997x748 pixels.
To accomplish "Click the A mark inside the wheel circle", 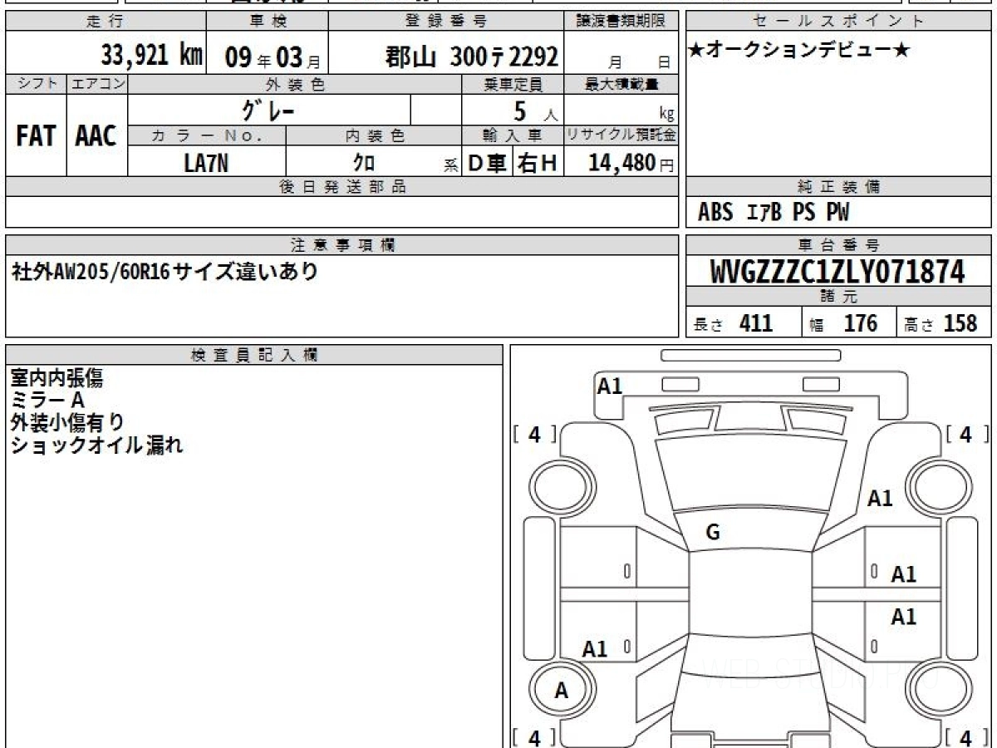I will 562,691.
